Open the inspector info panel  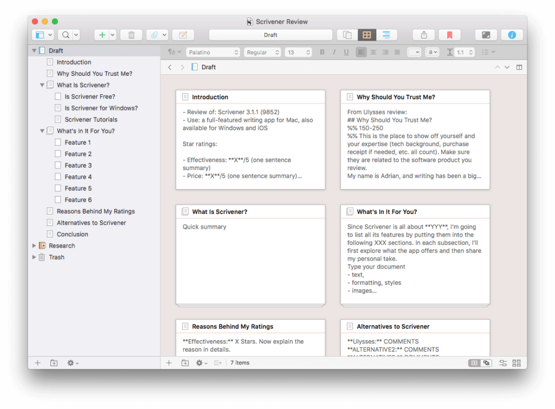512,35
